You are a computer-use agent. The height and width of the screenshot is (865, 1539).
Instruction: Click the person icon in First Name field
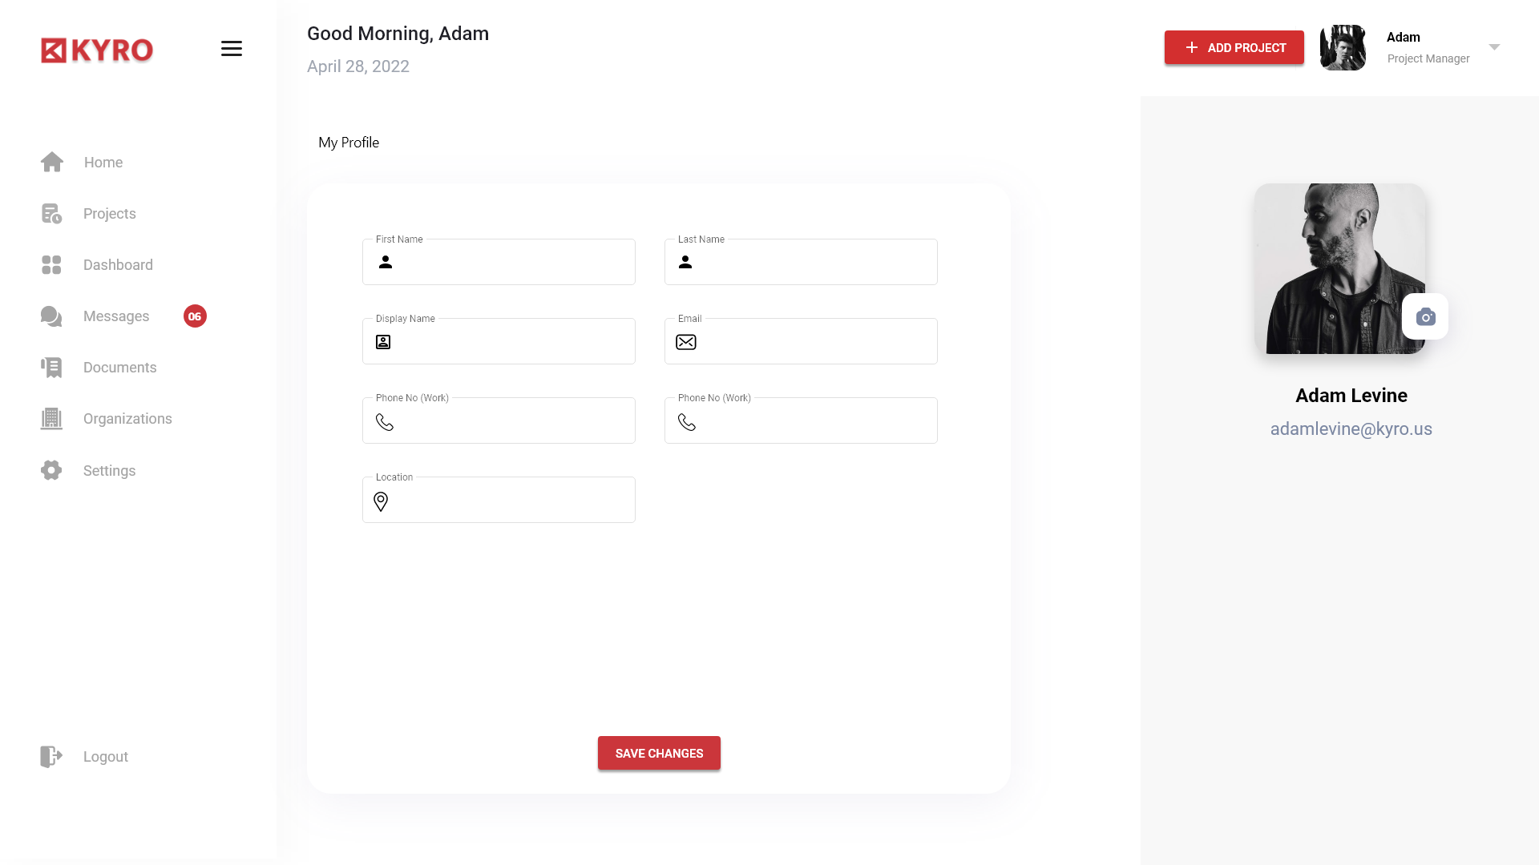coord(386,262)
